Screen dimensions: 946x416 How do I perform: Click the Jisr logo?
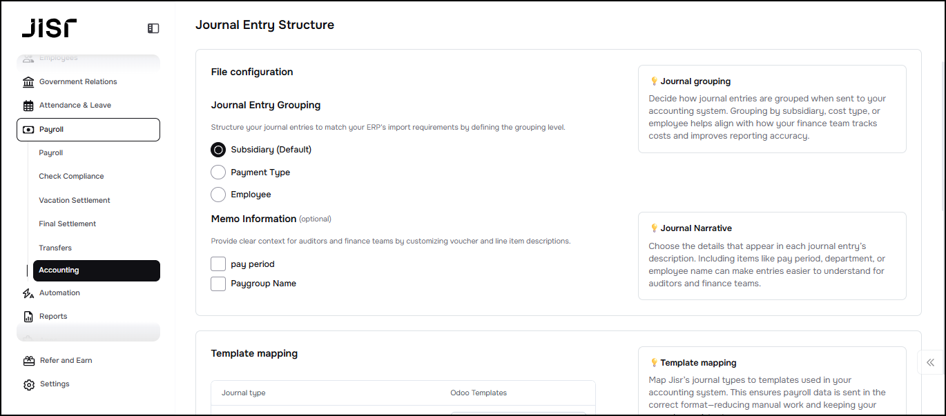tap(49, 28)
